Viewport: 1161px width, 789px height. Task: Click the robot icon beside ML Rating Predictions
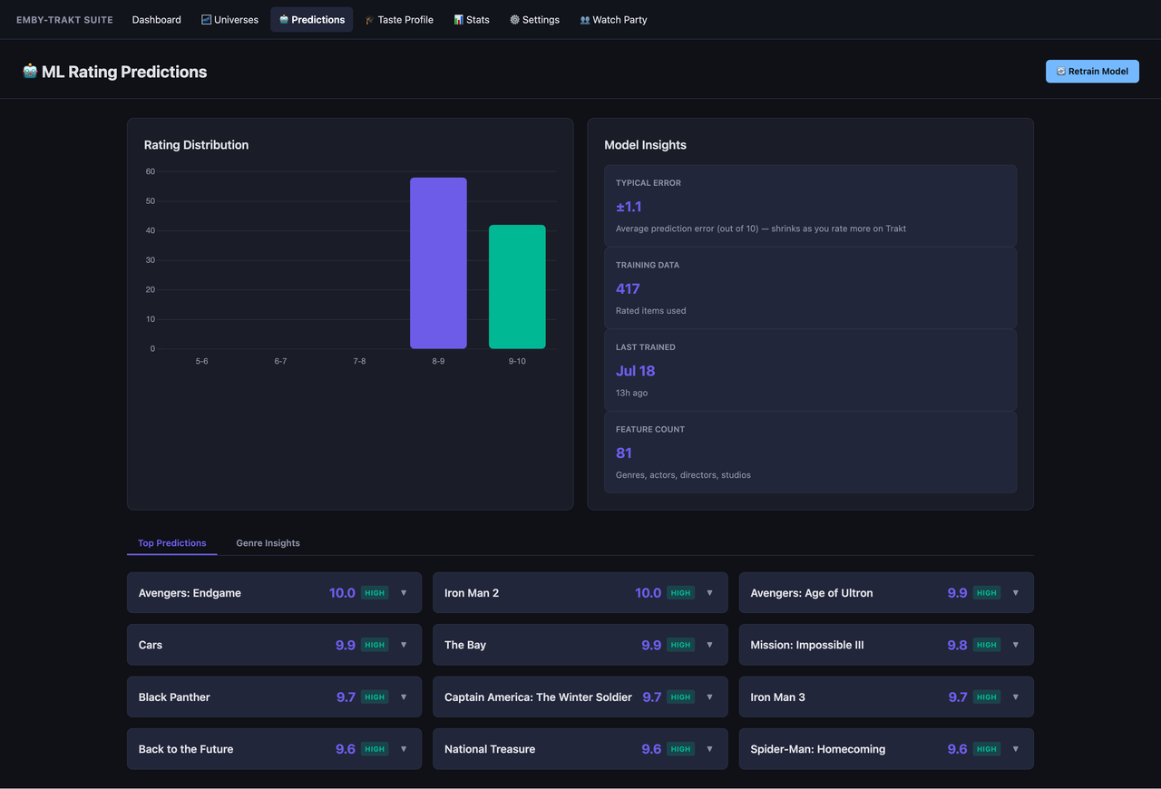(x=30, y=71)
